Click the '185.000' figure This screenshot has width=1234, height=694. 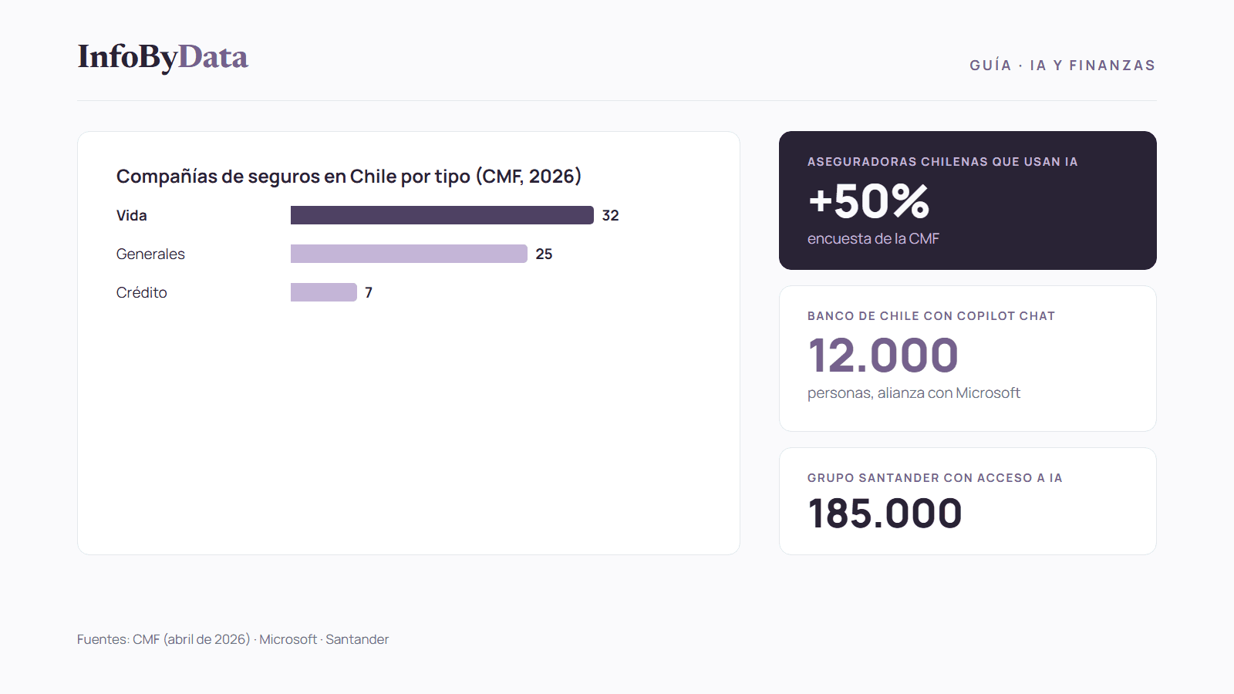pos(885,514)
